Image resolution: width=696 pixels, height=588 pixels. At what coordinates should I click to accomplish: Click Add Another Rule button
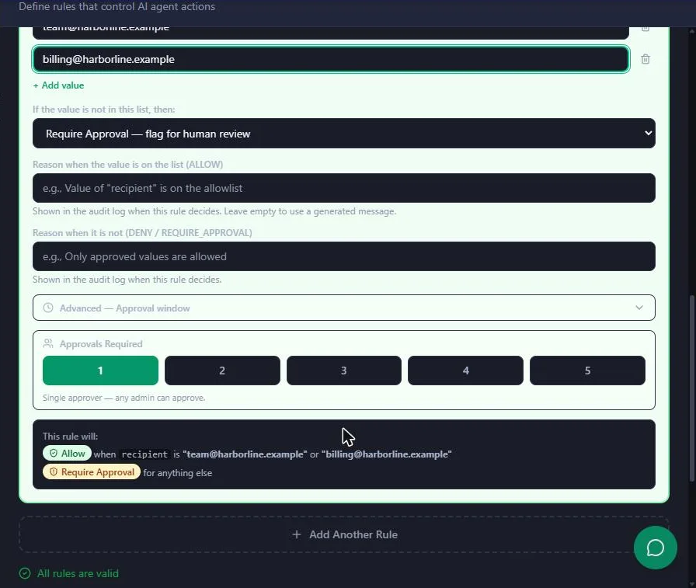(x=343, y=534)
